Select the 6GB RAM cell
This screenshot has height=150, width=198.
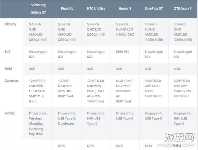(148, 69)
